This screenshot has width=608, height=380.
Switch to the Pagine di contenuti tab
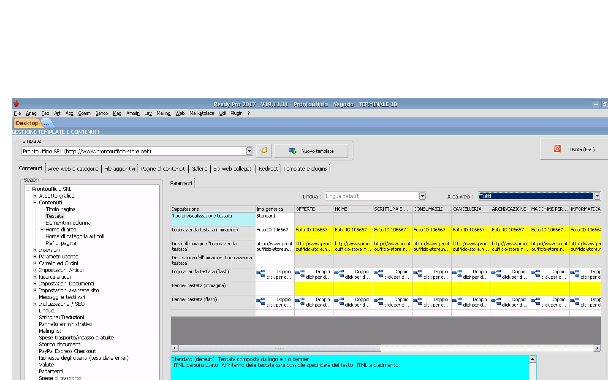pyautogui.click(x=163, y=168)
